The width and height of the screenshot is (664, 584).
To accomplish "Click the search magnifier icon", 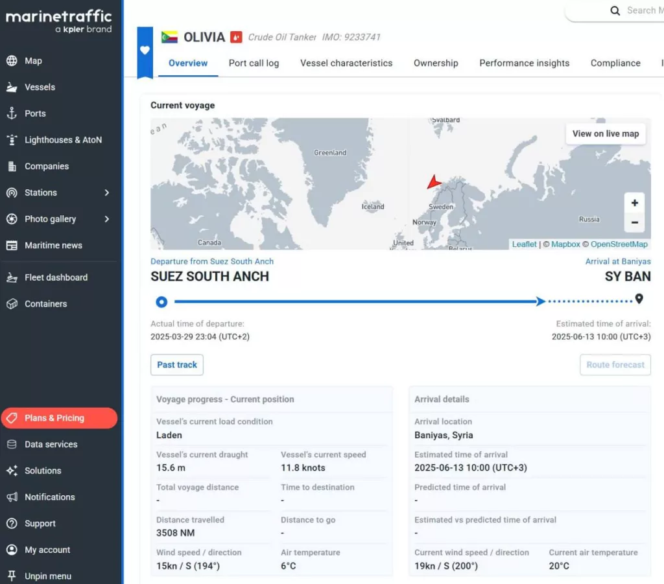I will 615,11.
